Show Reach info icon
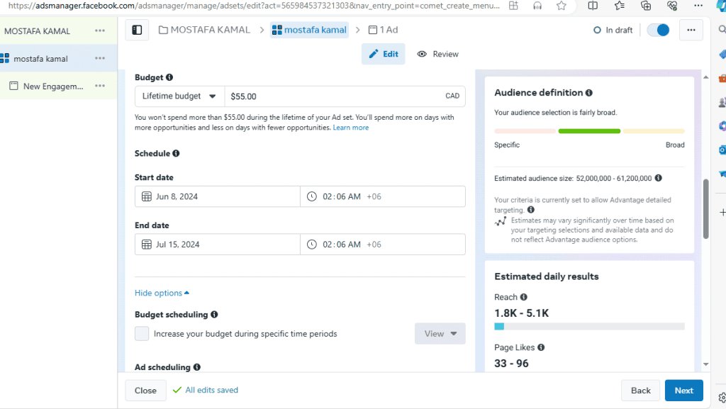This screenshot has width=726, height=409. pos(524,297)
